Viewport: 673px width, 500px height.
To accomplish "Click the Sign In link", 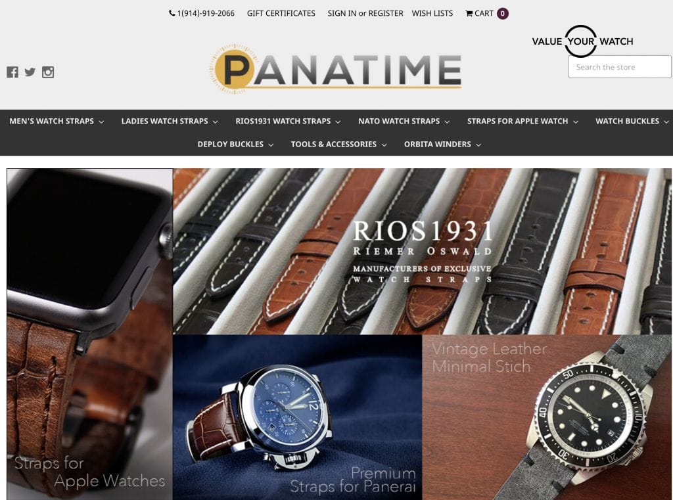I will (x=342, y=13).
